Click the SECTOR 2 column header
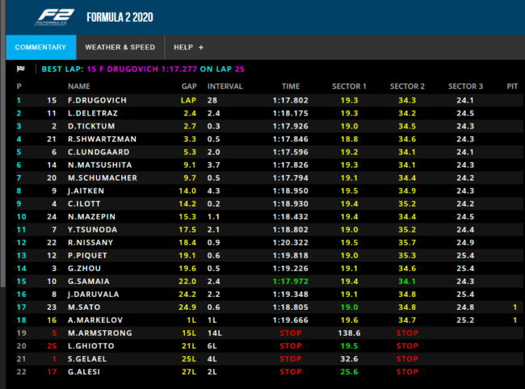 407,86
